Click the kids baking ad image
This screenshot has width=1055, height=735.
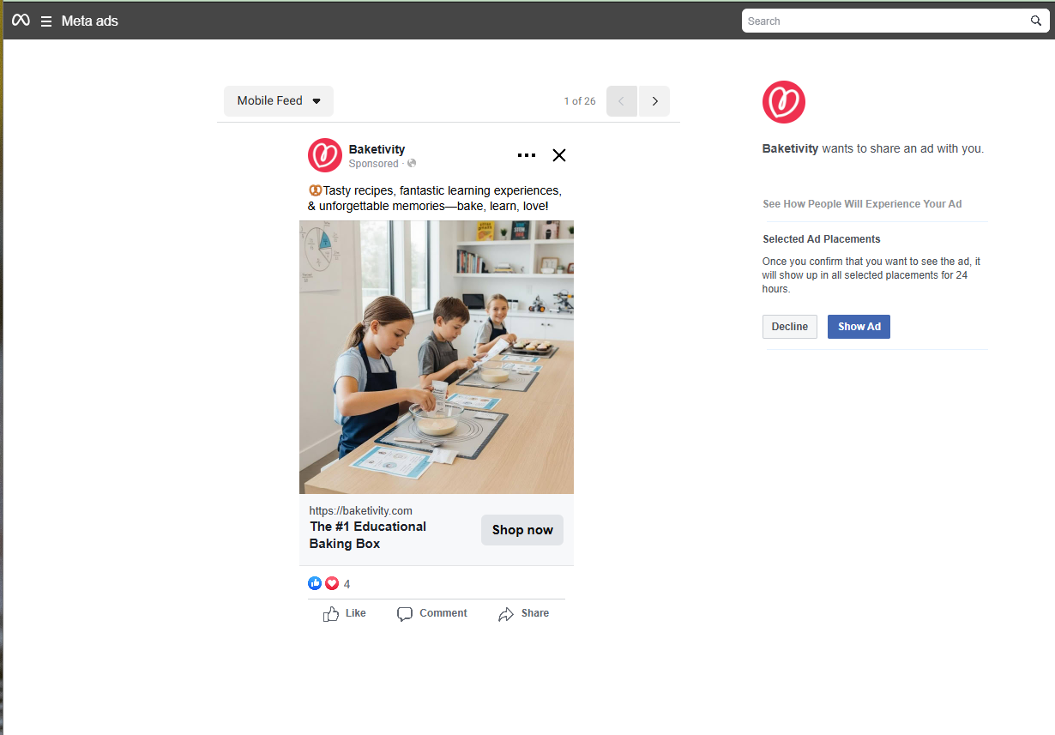coord(437,357)
